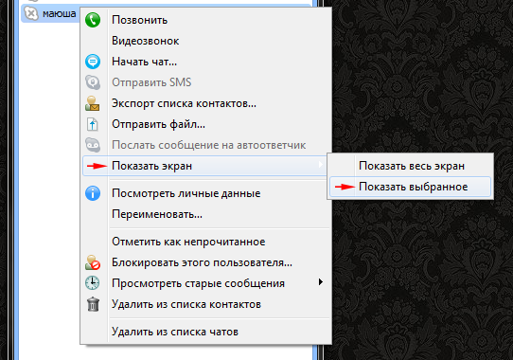Select Показать выбранное in submenu
The width and height of the screenshot is (513, 360).
[410, 187]
